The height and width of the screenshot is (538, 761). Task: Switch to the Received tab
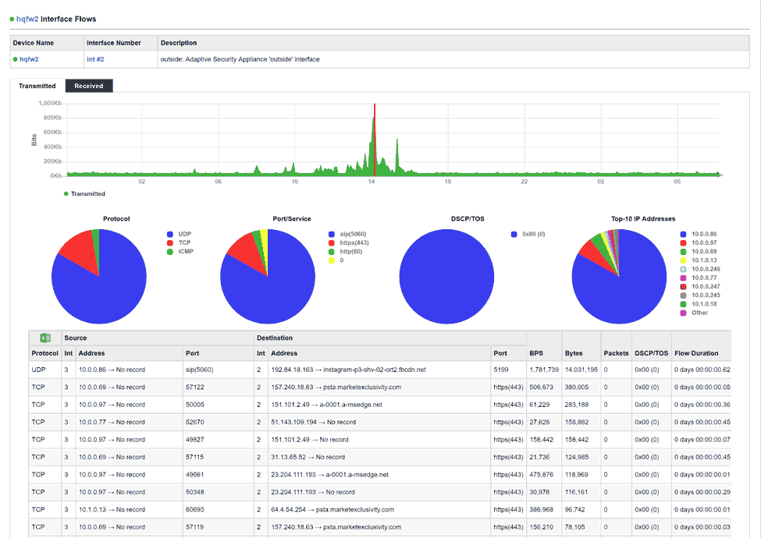(x=88, y=87)
